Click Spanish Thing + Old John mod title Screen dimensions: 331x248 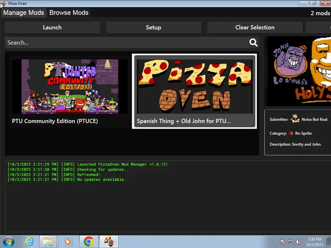[x=184, y=121]
